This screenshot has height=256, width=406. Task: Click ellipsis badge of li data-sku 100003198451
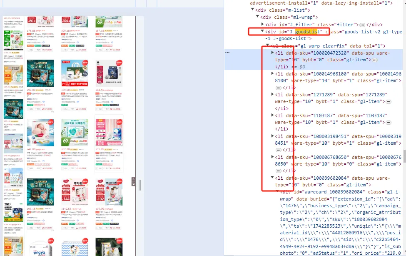(x=278, y=150)
